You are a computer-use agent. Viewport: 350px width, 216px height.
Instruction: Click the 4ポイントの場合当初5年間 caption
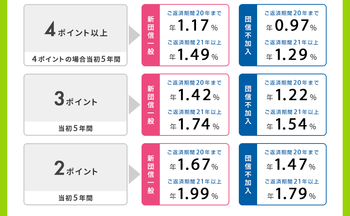point(76,59)
